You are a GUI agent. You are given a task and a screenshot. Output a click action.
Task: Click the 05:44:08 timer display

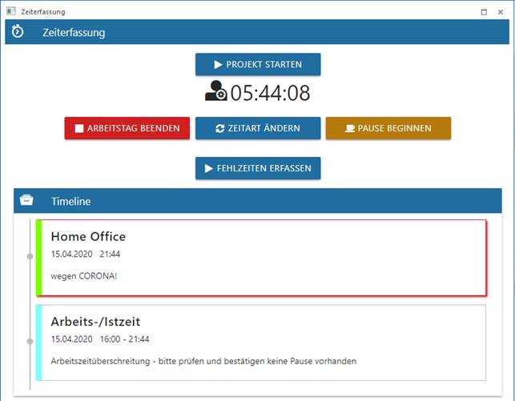click(x=270, y=94)
